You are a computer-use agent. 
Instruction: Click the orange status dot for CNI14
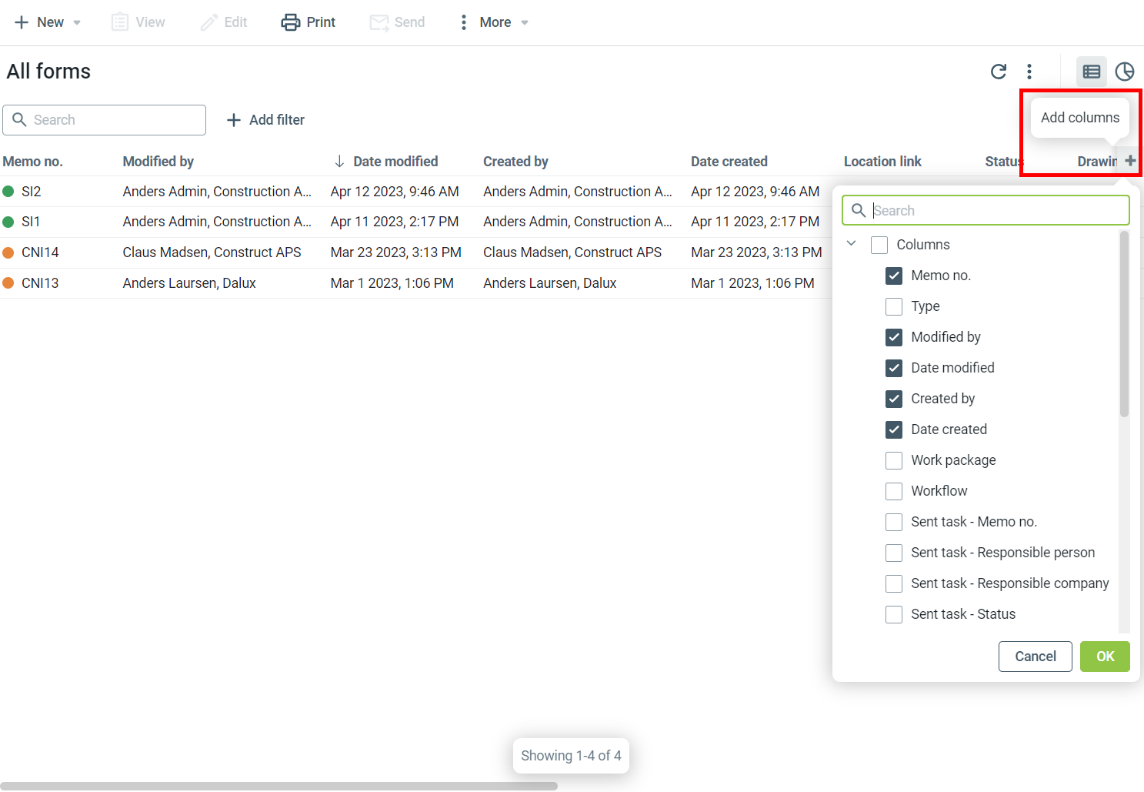coord(8,252)
